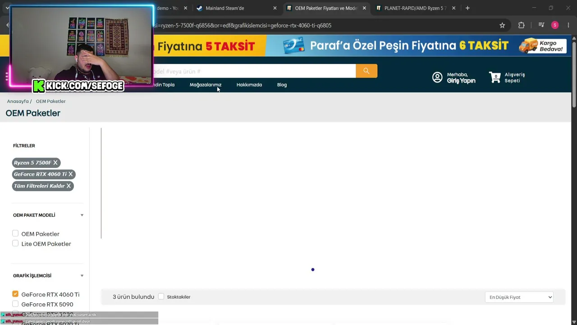Viewport: 577px width, 325px height.
Task: Switch to the PLANET-RAPID/AMD Ryzen 5 tab
Action: click(415, 8)
